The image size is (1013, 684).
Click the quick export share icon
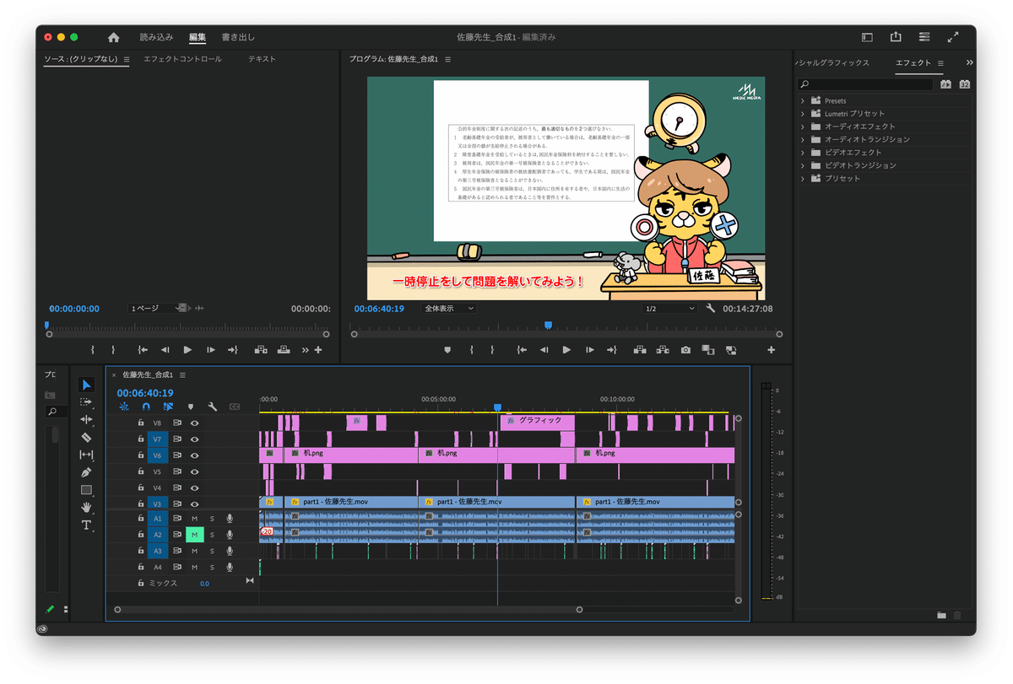pyautogui.click(x=896, y=37)
